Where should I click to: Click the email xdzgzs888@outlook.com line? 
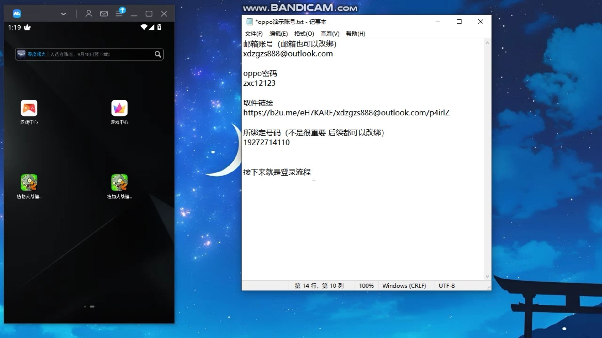(288, 54)
